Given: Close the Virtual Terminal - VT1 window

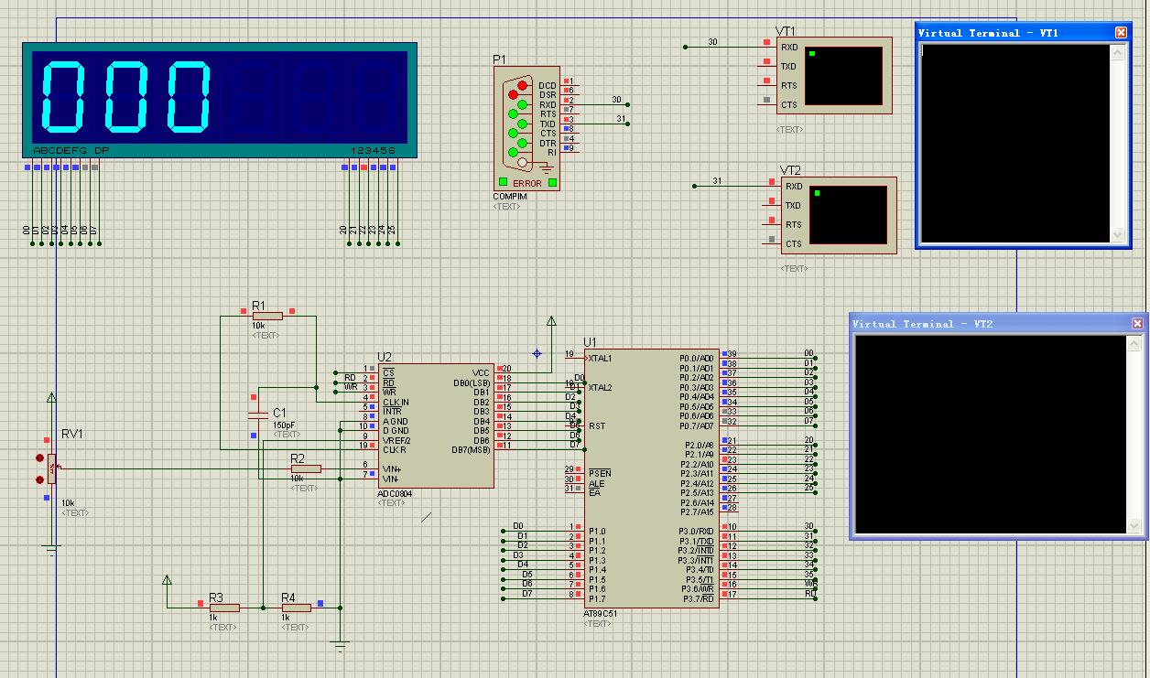Looking at the screenshot, I should click(1121, 32).
